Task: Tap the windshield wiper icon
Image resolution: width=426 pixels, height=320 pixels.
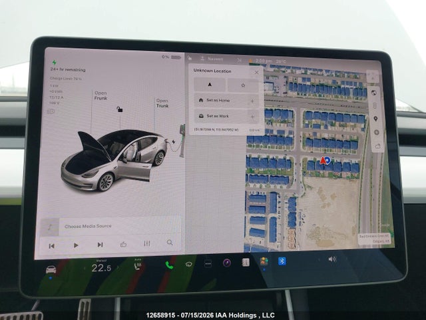Action: tap(188, 264)
